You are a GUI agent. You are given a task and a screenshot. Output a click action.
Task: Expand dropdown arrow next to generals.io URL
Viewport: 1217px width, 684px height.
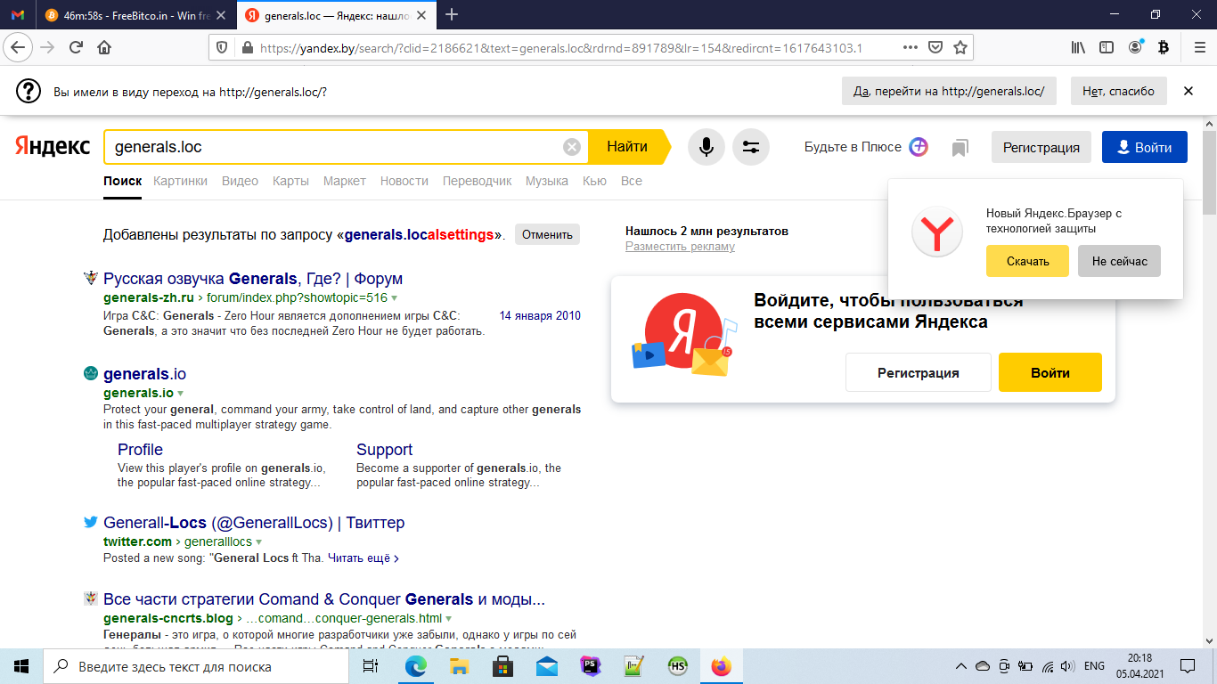180,393
